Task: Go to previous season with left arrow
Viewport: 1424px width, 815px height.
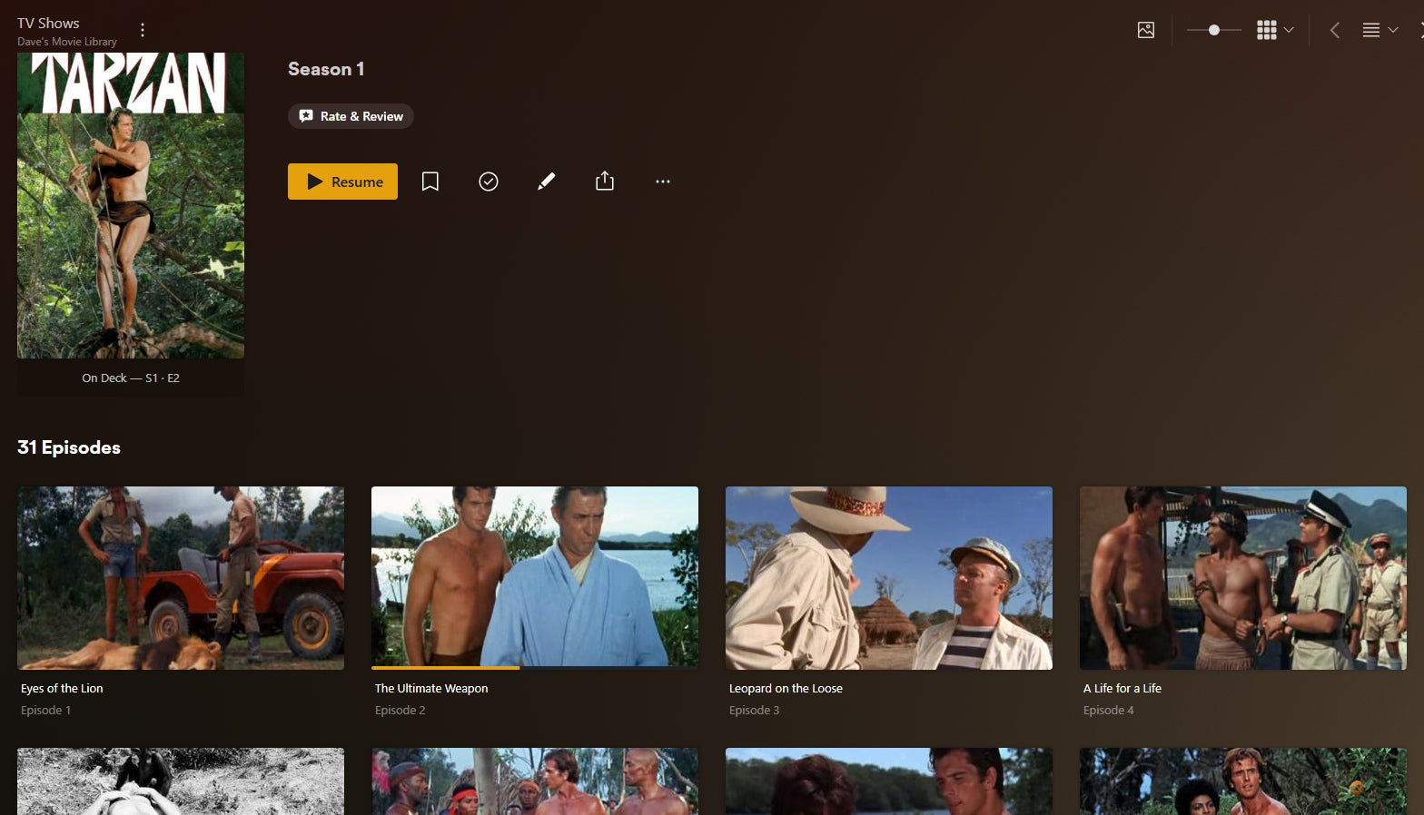Action: [1334, 30]
